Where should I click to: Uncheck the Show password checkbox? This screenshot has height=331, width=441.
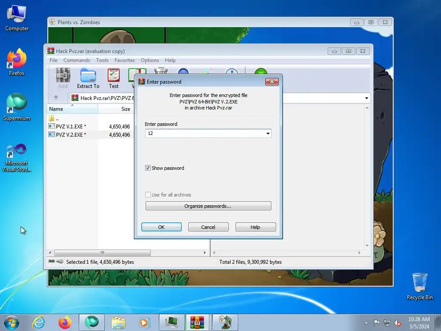[x=148, y=168]
